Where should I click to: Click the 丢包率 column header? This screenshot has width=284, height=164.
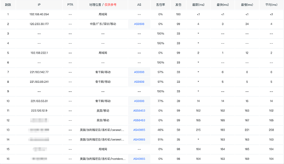tap(161, 5)
